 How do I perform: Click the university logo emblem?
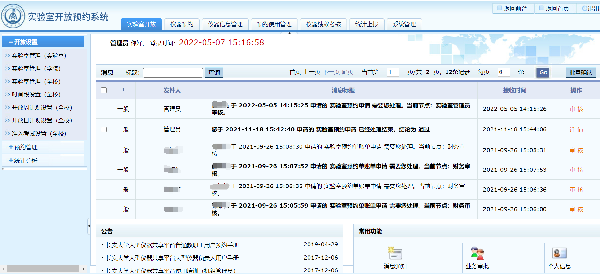click(x=13, y=16)
